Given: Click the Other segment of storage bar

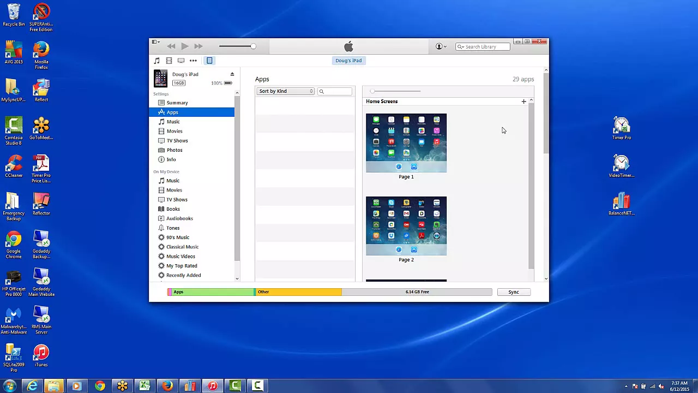Looking at the screenshot, I should (x=298, y=292).
